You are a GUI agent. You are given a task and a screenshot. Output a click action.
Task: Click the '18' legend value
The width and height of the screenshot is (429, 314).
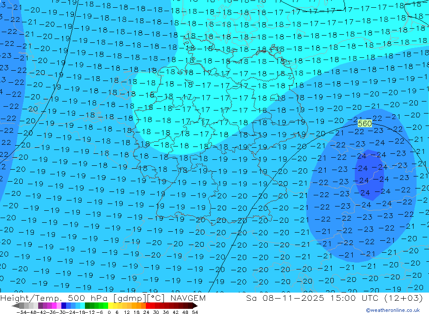(x=136, y=312)
